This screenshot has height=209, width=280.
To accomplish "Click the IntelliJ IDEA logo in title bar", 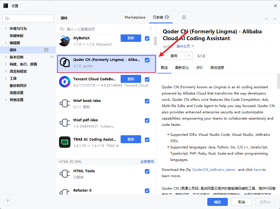I will pyautogui.click(x=6, y=6).
